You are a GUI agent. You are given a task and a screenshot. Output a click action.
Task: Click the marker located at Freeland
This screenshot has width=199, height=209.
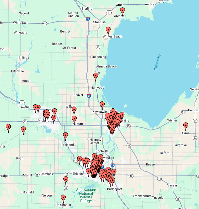[x=66, y=136]
